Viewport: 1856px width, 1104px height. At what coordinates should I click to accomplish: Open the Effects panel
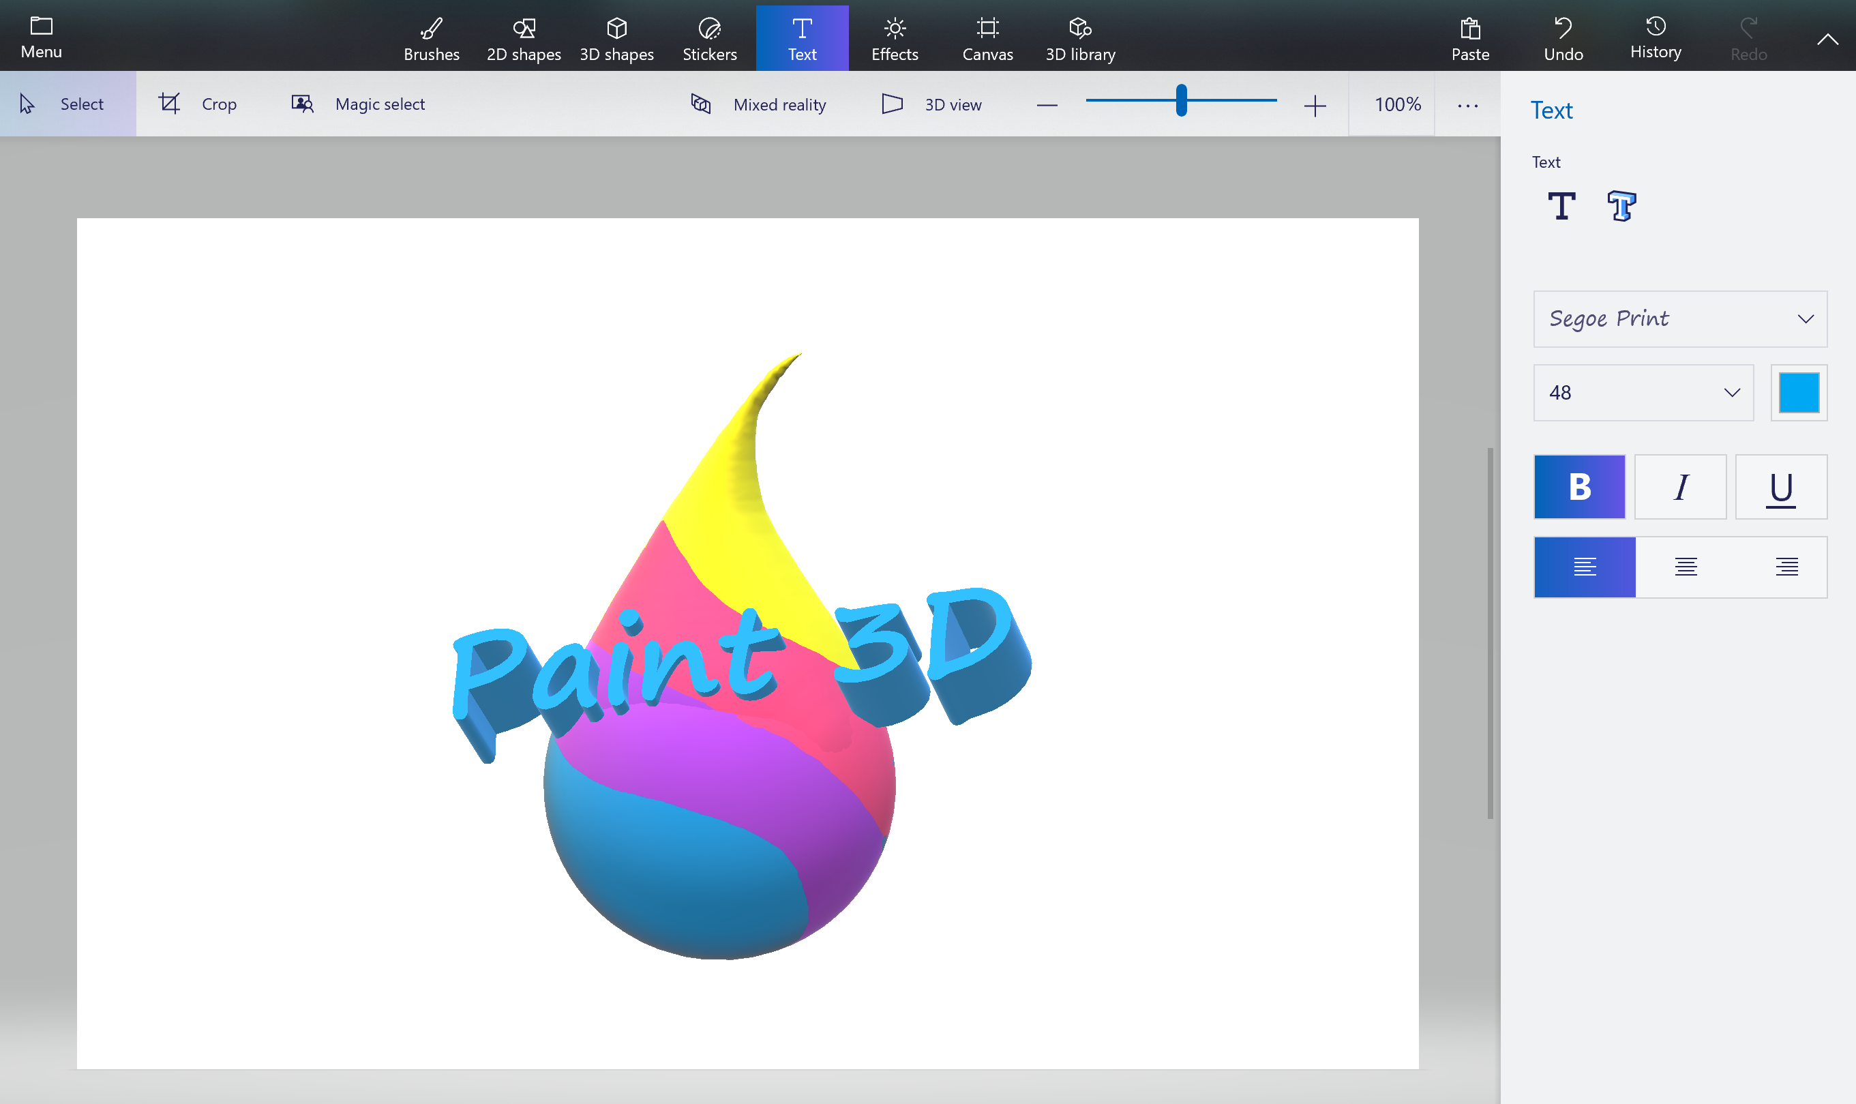pos(894,36)
